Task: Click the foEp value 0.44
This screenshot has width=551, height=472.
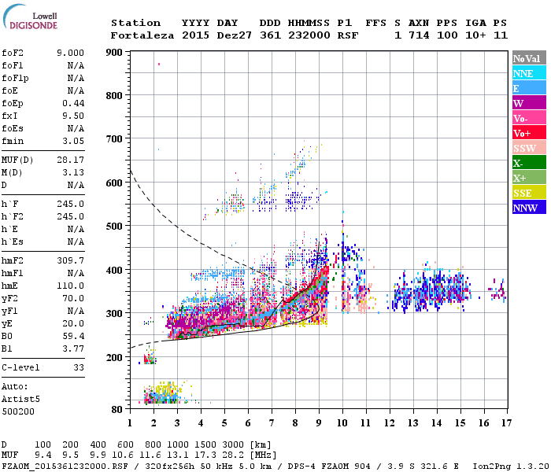Action: pos(73,103)
